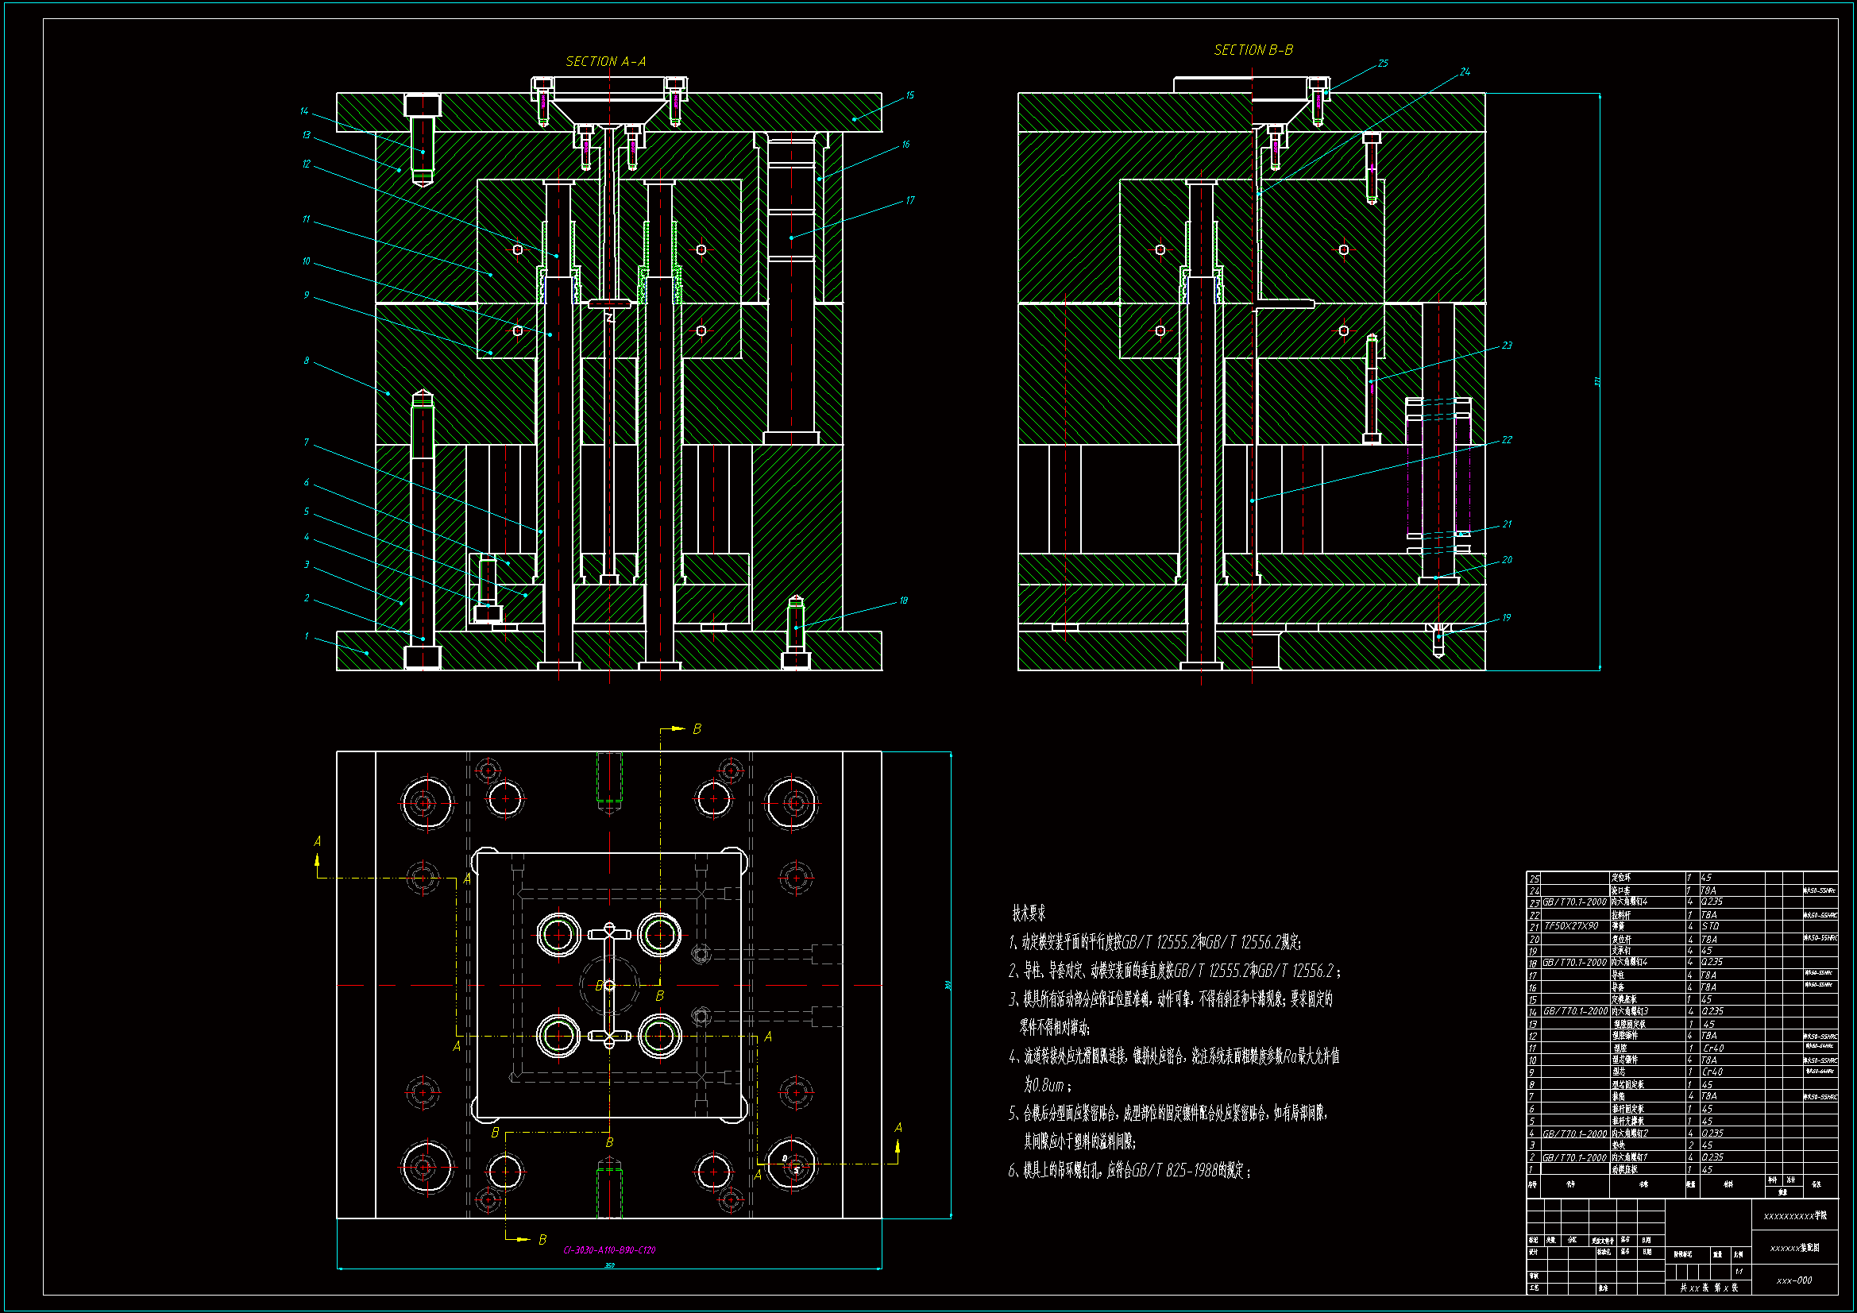
Task: Select parts list row 1 动模座板
Action: [1626, 1170]
